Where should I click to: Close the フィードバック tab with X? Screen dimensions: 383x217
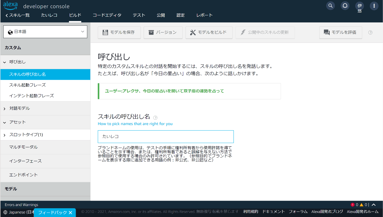point(70,212)
